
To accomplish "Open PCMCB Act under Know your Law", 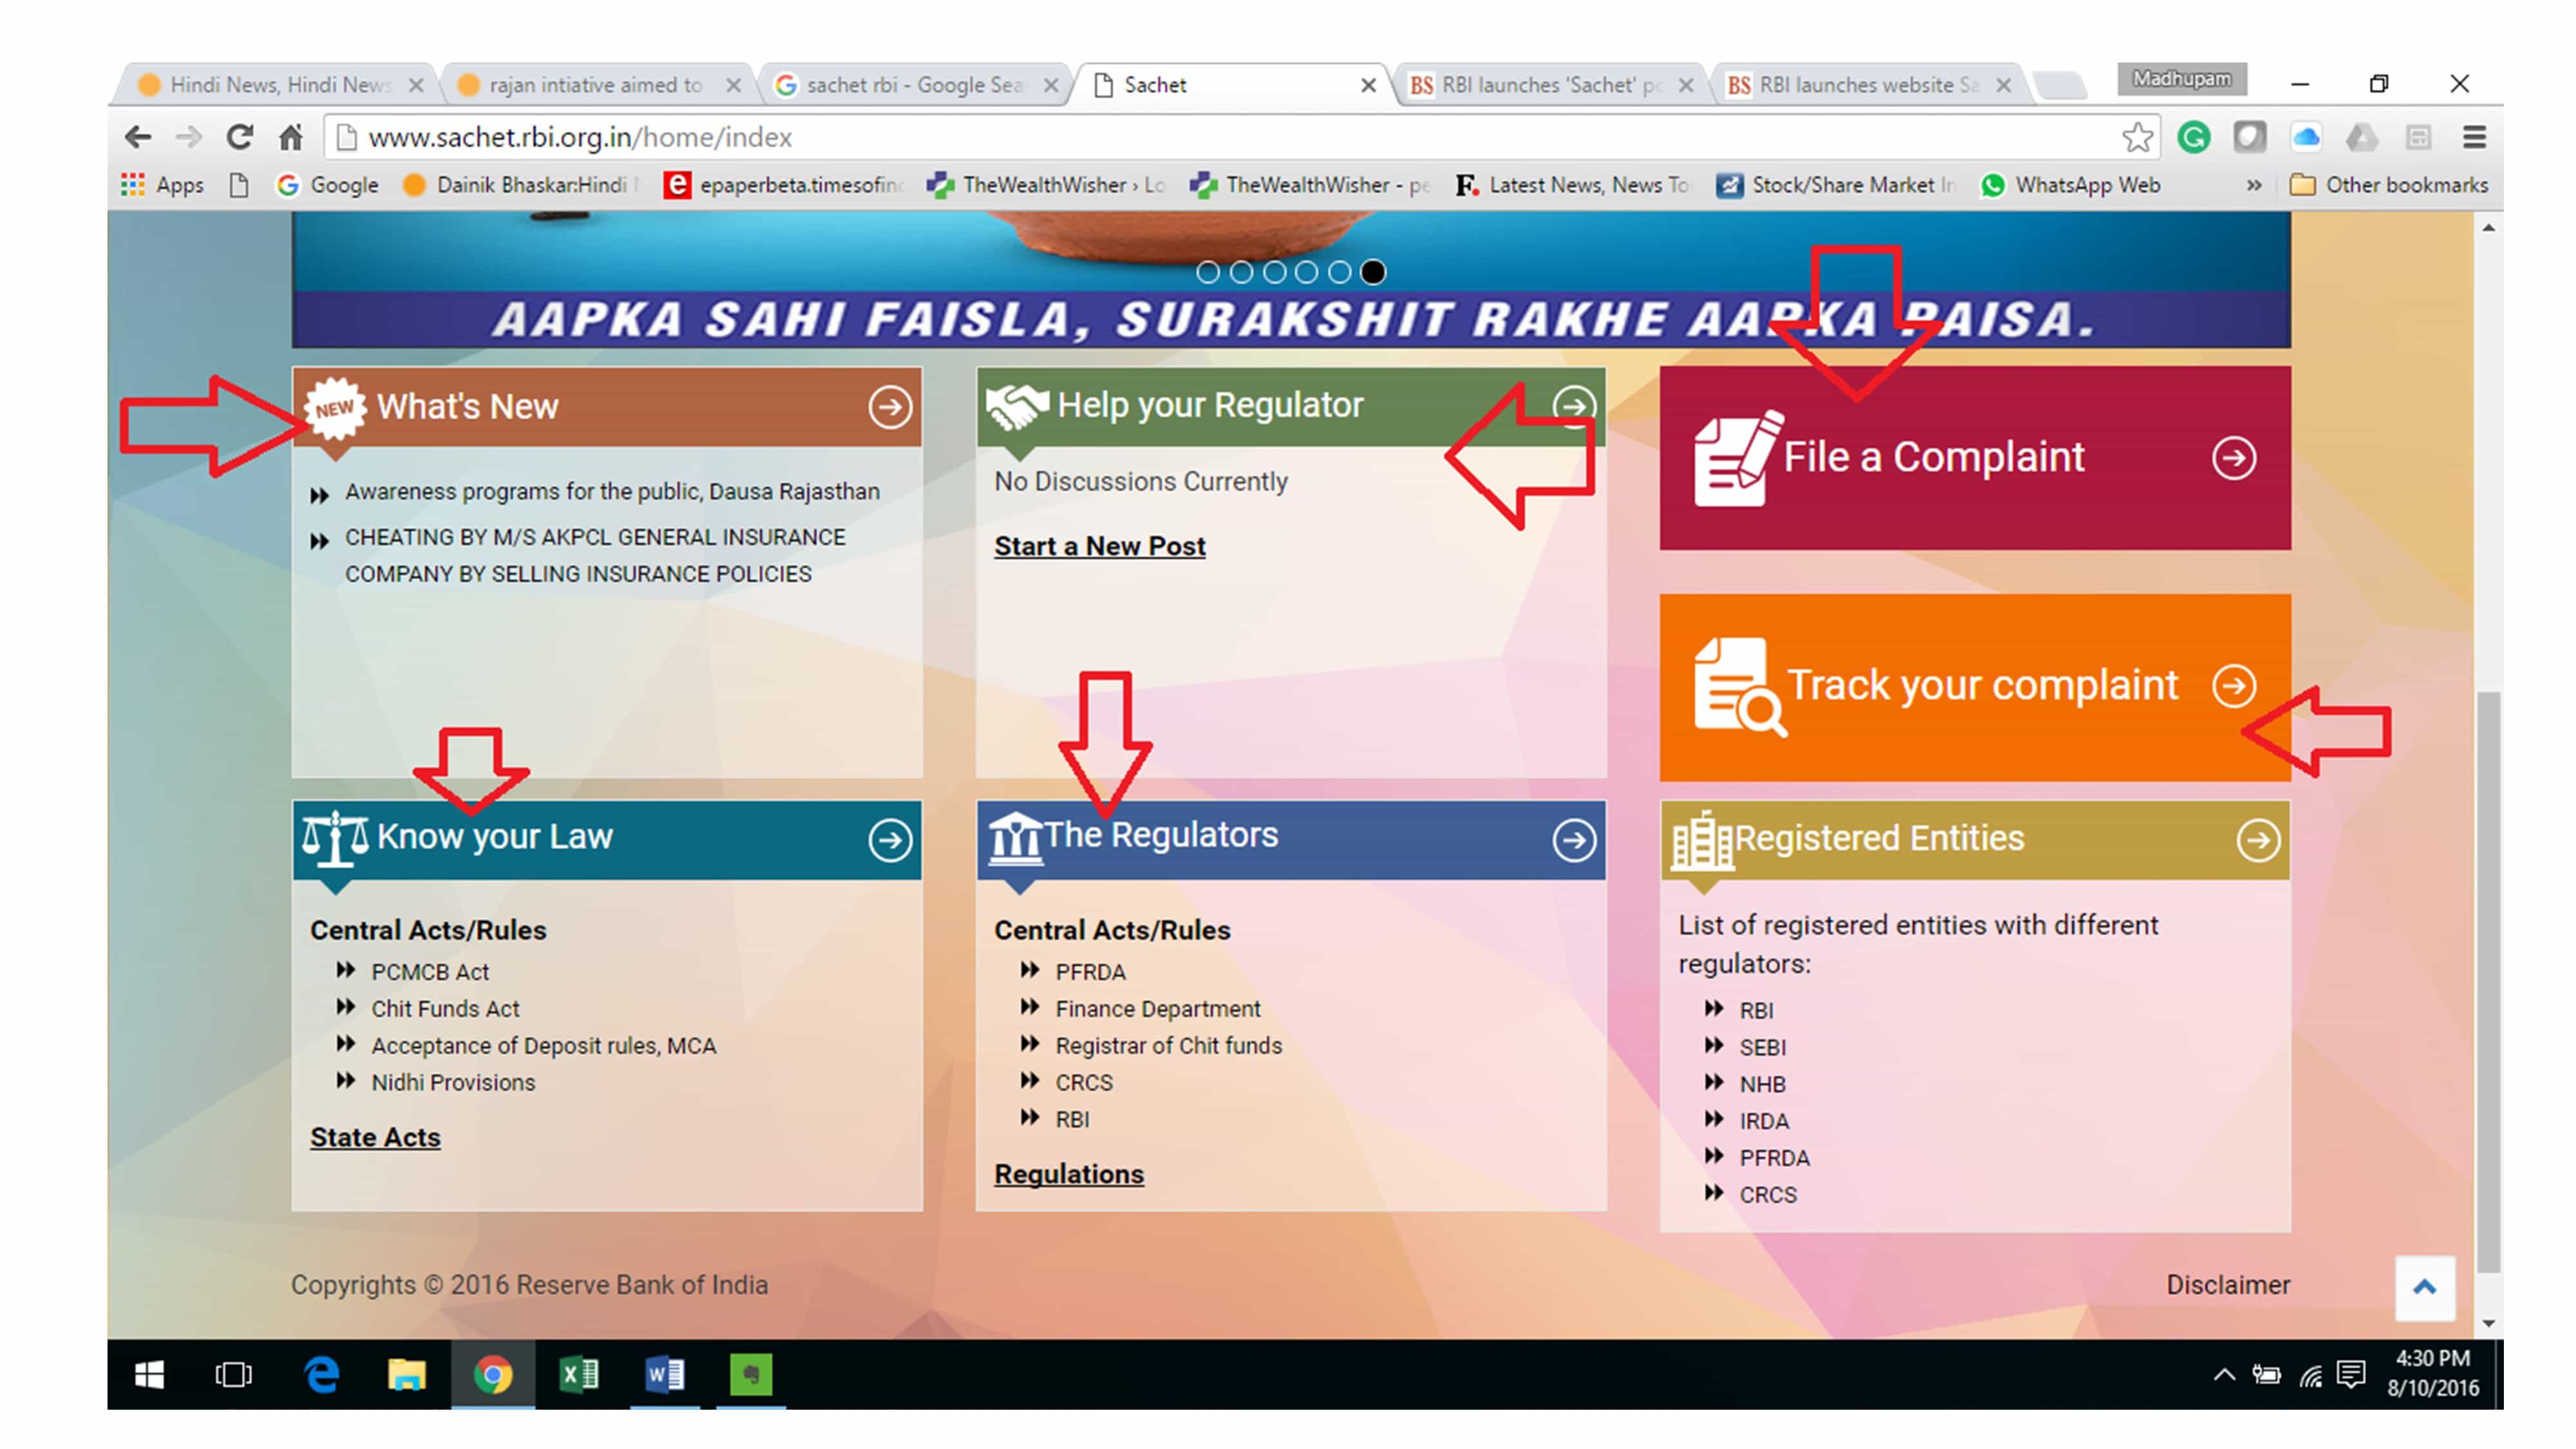I will [x=430, y=972].
